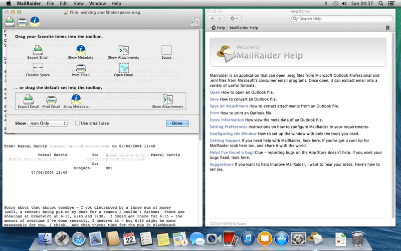
Task: Open iTunes from the Dock
Action: pos(248,238)
